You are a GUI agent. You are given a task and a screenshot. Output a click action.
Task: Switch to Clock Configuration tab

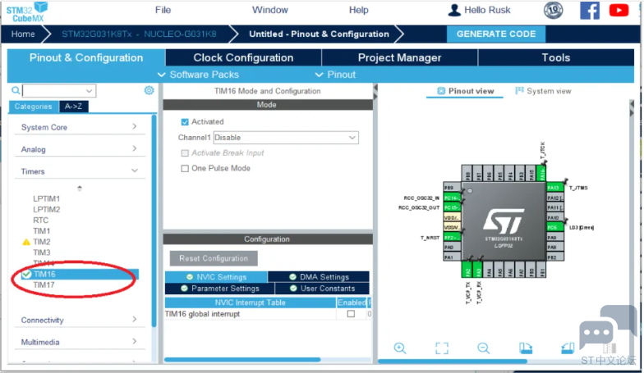coord(243,57)
